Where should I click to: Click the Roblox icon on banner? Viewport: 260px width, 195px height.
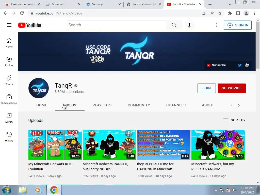[x=247, y=65]
